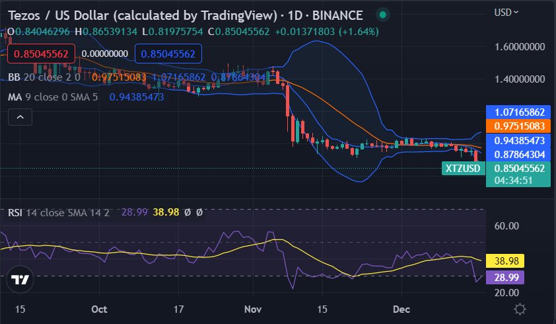Image resolution: width=556 pixels, height=324 pixels.
Task: Click the high price H0.86539134 value
Action: [x=106, y=32]
